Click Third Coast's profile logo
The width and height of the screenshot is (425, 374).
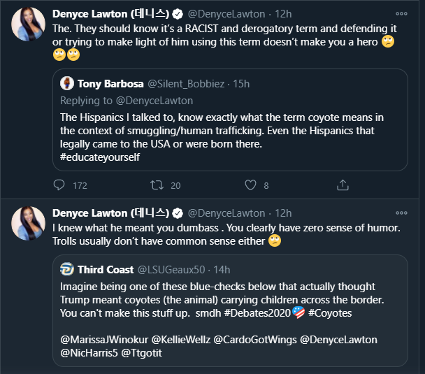pos(66,269)
